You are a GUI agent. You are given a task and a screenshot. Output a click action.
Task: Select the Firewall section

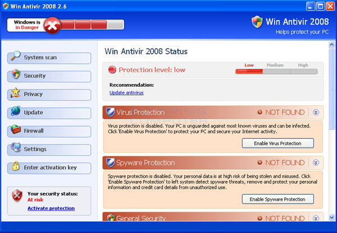[x=49, y=132]
